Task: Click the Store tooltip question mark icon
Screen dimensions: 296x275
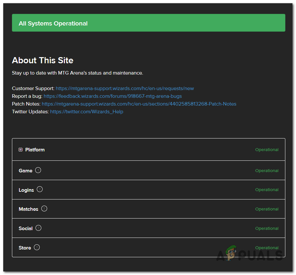Action: 37,247
